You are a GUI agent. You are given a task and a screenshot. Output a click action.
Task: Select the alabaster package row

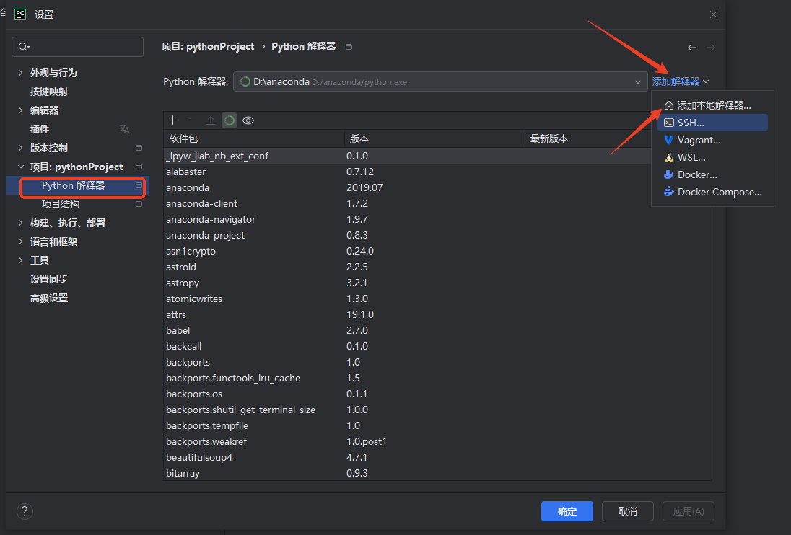click(437, 172)
